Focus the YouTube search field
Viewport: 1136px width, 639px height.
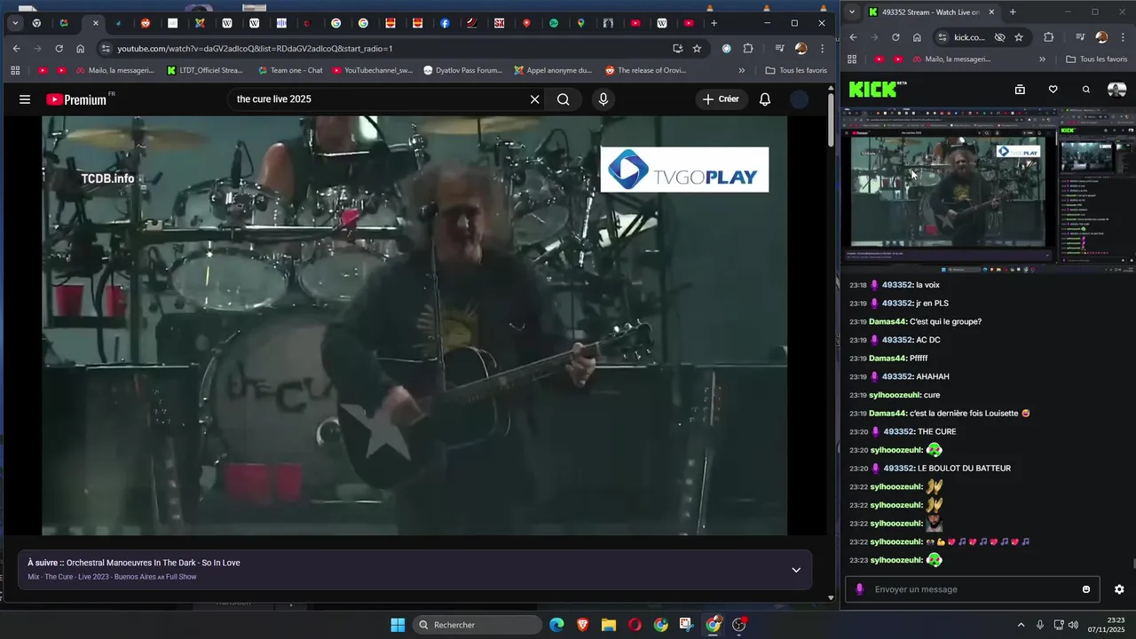tap(377, 99)
